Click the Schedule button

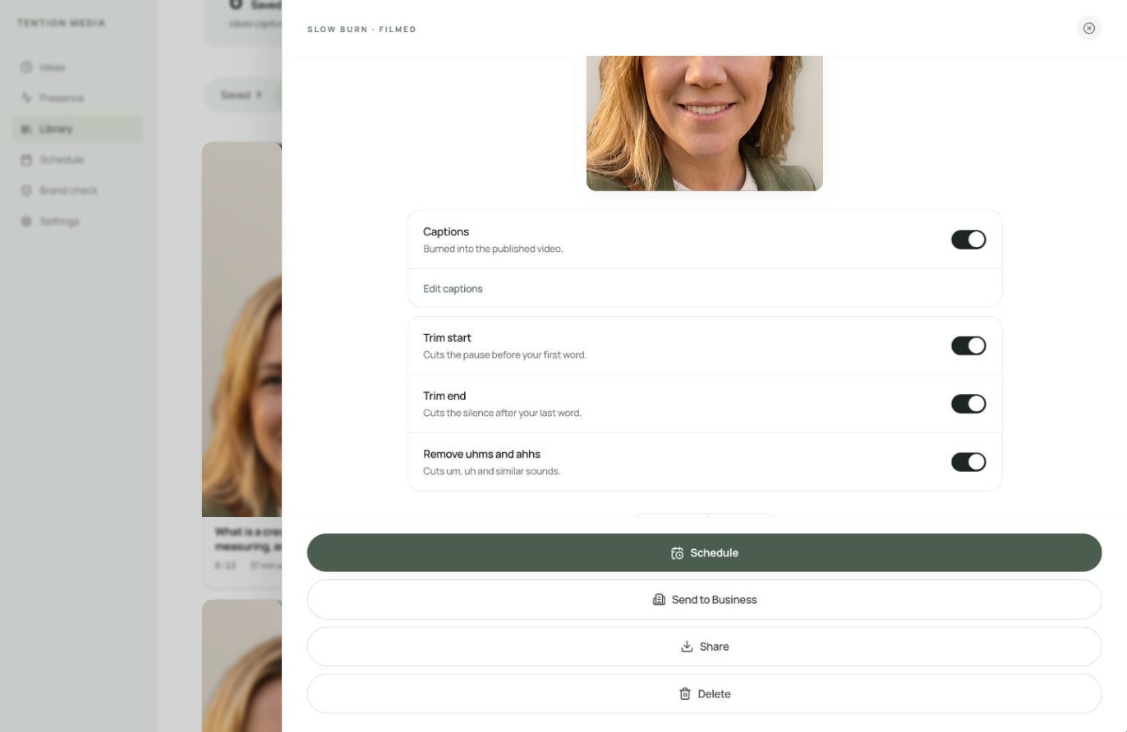click(704, 552)
